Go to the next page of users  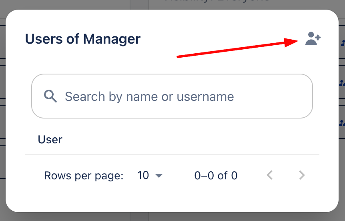coord(302,175)
